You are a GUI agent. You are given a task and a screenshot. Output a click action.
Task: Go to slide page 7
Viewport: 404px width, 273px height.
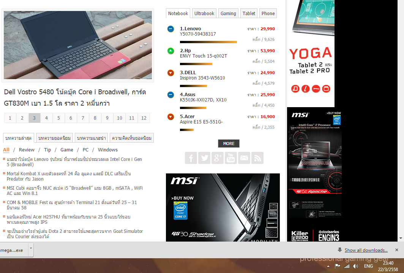coord(83,118)
